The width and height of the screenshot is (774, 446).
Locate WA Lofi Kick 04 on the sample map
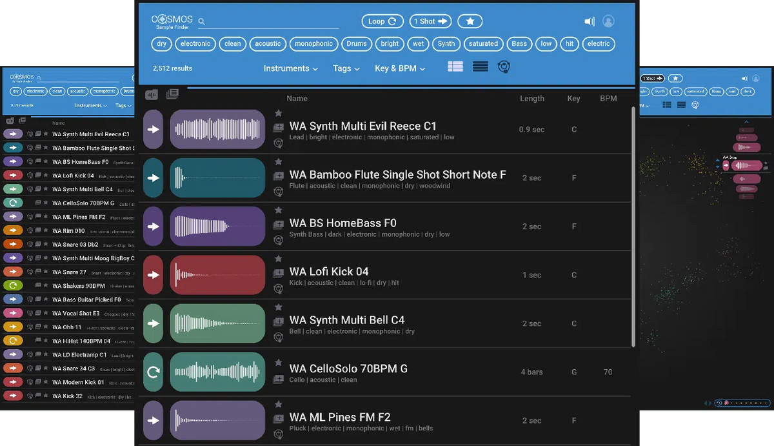(x=278, y=289)
